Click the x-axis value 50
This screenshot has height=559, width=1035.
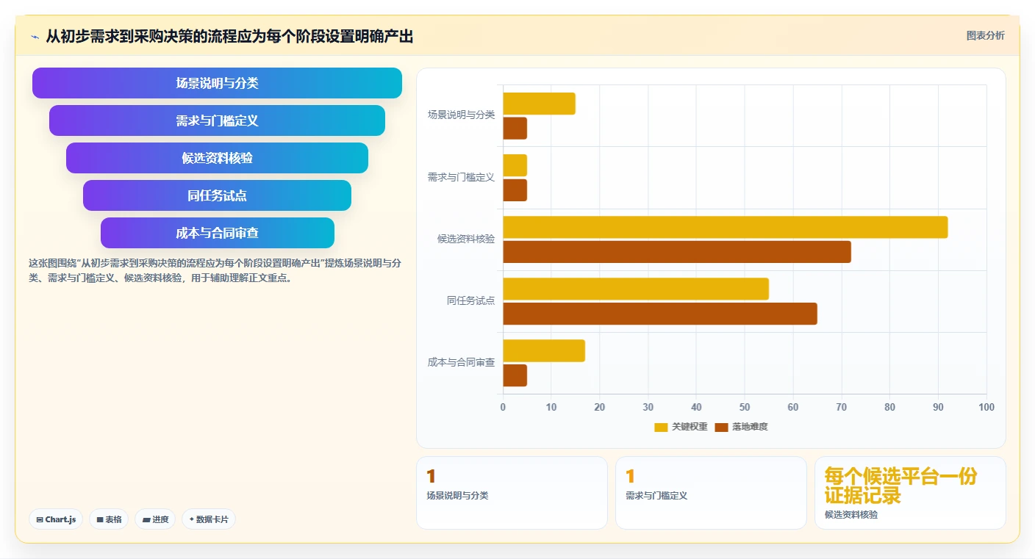point(745,407)
